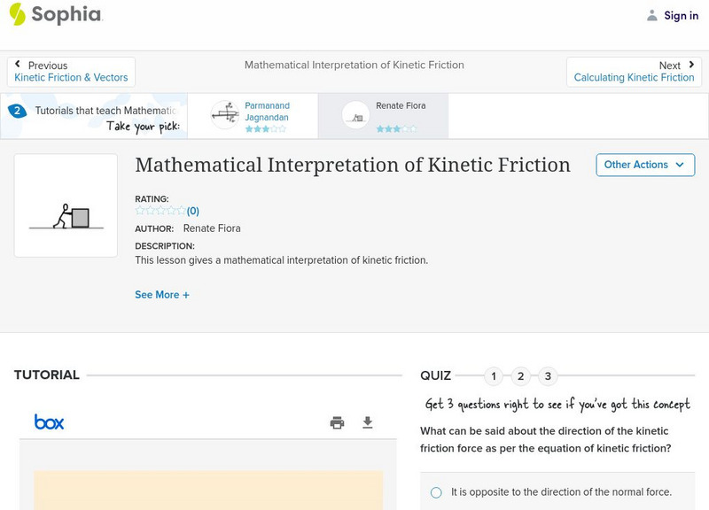Jump to quiz question 2 in the progress steps
709x510 pixels.
pos(520,375)
